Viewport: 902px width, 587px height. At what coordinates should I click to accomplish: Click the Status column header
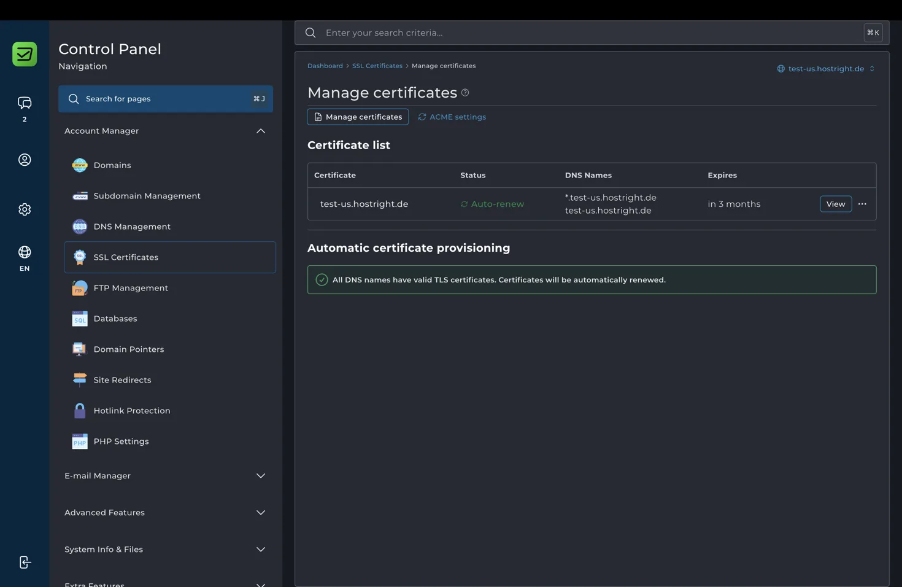click(x=473, y=176)
